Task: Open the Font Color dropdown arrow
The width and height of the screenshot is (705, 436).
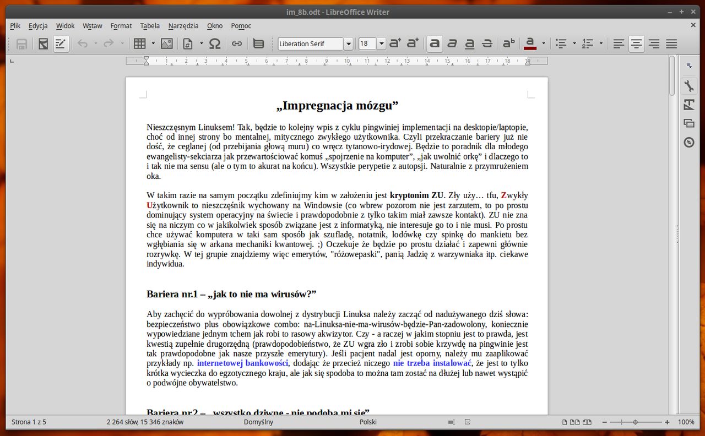Action: (x=544, y=43)
